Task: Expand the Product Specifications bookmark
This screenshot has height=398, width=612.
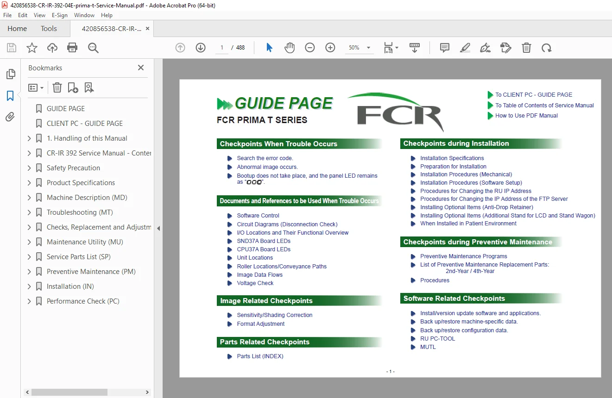Action: pyautogui.click(x=29, y=183)
